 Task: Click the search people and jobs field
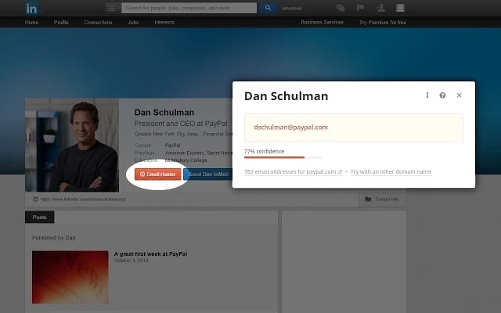tap(189, 8)
